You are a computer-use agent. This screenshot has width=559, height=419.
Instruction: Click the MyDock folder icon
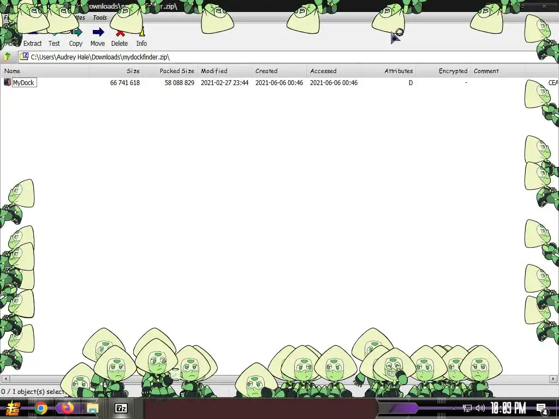click(7, 82)
